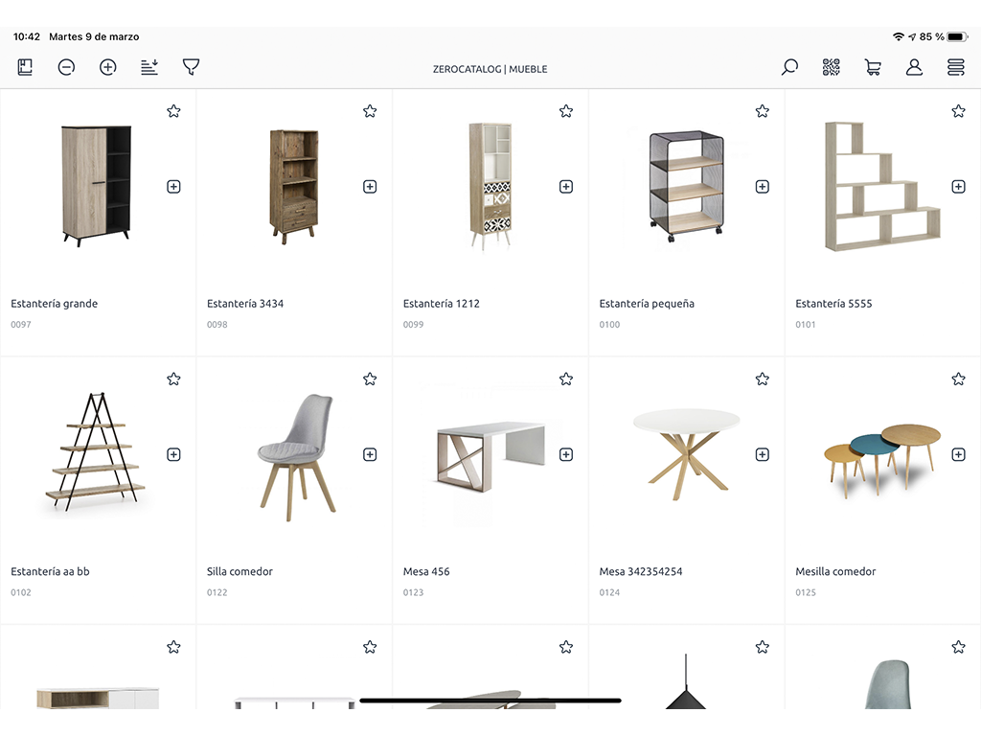The image size is (981, 736).
Task: Click product code 0122
Action: click(x=217, y=592)
